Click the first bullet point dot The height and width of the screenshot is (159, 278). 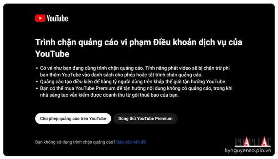[37, 68]
